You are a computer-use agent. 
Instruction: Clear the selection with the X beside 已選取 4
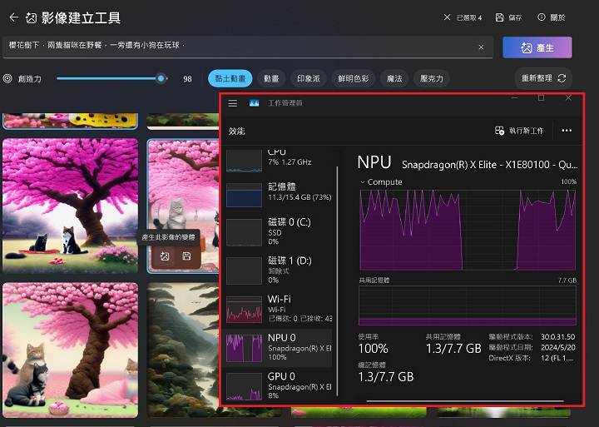[447, 17]
